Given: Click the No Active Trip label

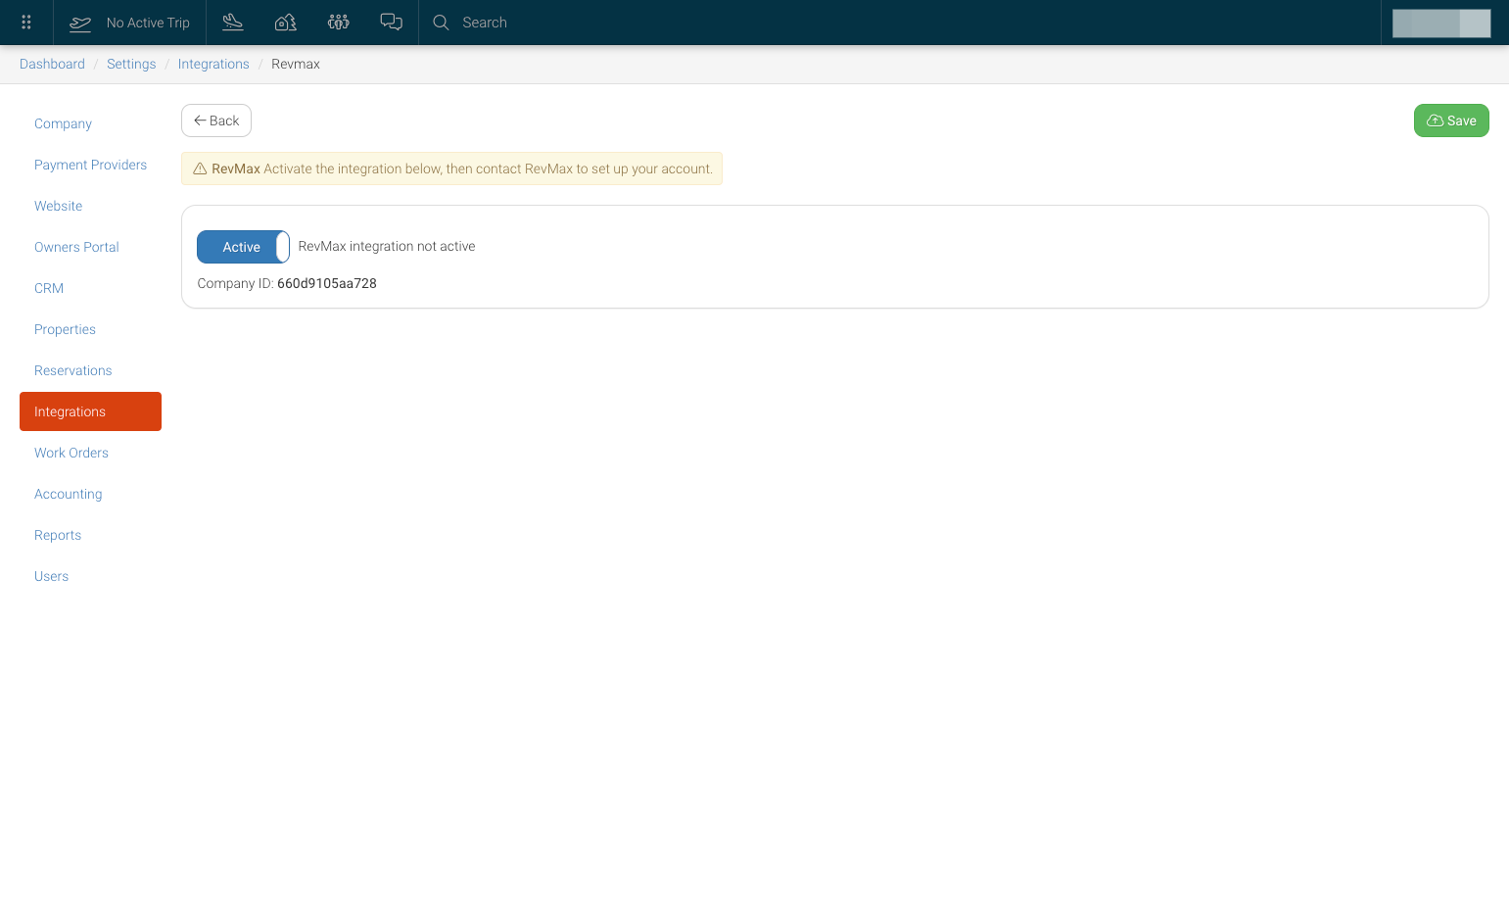Looking at the screenshot, I should point(148,23).
